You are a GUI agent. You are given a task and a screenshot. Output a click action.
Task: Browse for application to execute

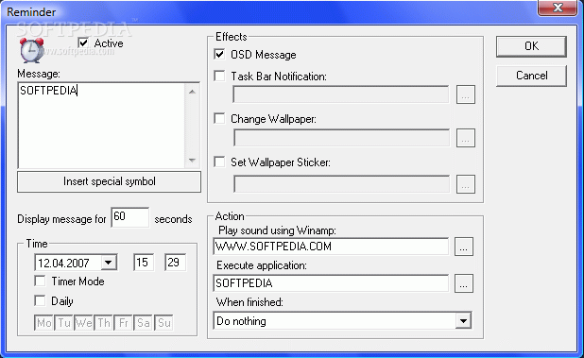click(x=464, y=283)
